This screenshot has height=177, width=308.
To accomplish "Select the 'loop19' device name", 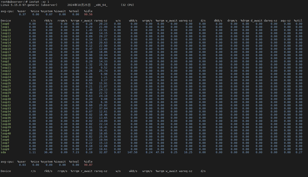I will coord(6,58).
